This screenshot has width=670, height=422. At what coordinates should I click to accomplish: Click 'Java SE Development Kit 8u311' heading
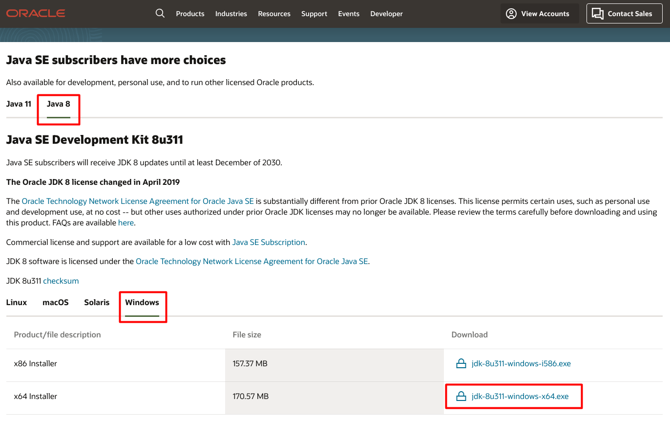(x=95, y=140)
